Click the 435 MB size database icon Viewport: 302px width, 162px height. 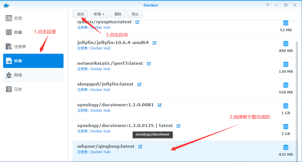click(x=286, y=148)
